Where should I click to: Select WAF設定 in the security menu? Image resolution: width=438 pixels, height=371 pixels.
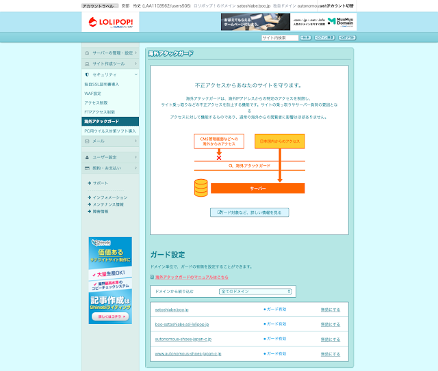click(x=93, y=93)
